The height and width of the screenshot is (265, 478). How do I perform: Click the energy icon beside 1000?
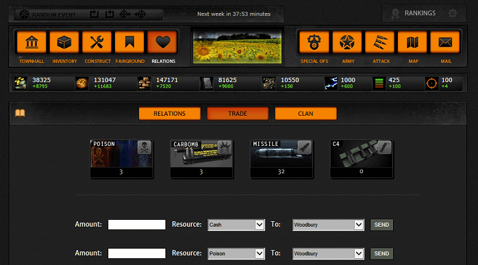coord(331,83)
